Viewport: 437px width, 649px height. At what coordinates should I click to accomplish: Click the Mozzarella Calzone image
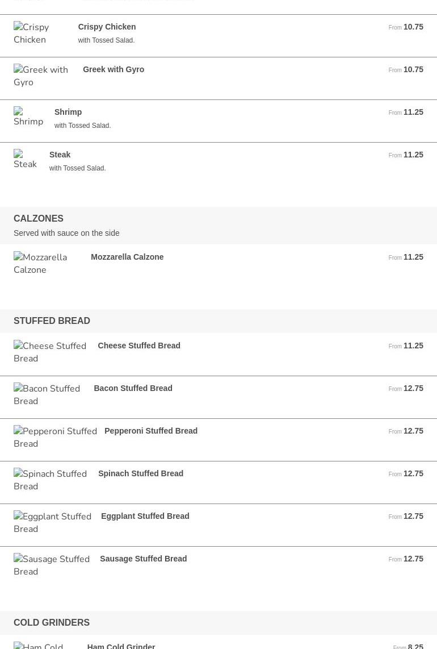pyautogui.click(x=45, y=264)
